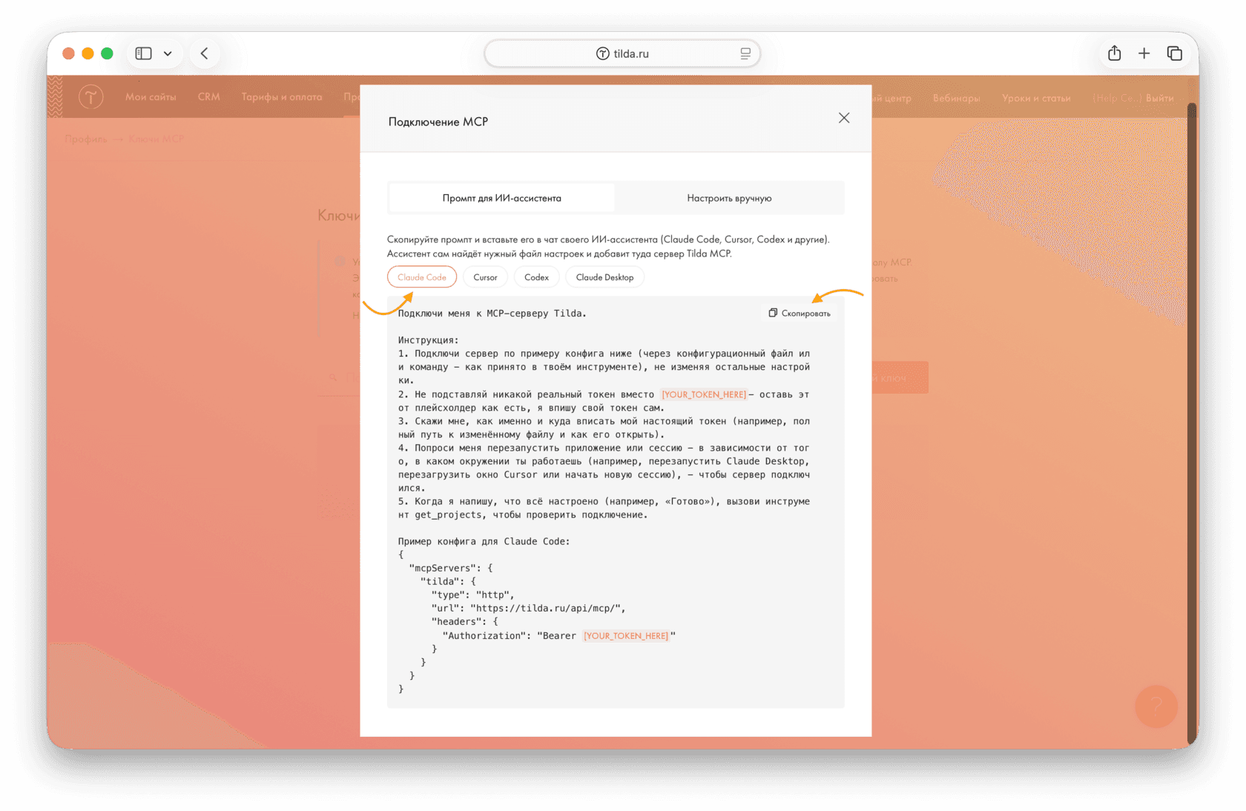Copy the prompt with Скопировать button

pyautogui.click(x=800, y=313)
